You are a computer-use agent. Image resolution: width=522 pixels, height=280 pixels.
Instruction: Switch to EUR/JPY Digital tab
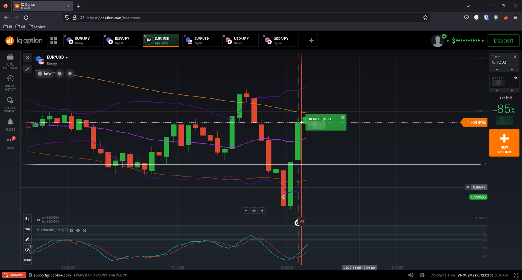coord(121,40)
